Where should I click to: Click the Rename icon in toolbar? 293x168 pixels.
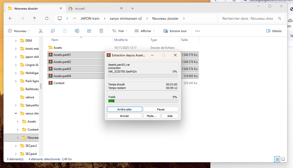tap(77, 31)
